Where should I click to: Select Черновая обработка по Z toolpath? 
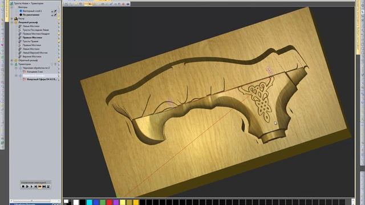coord(36,68)
